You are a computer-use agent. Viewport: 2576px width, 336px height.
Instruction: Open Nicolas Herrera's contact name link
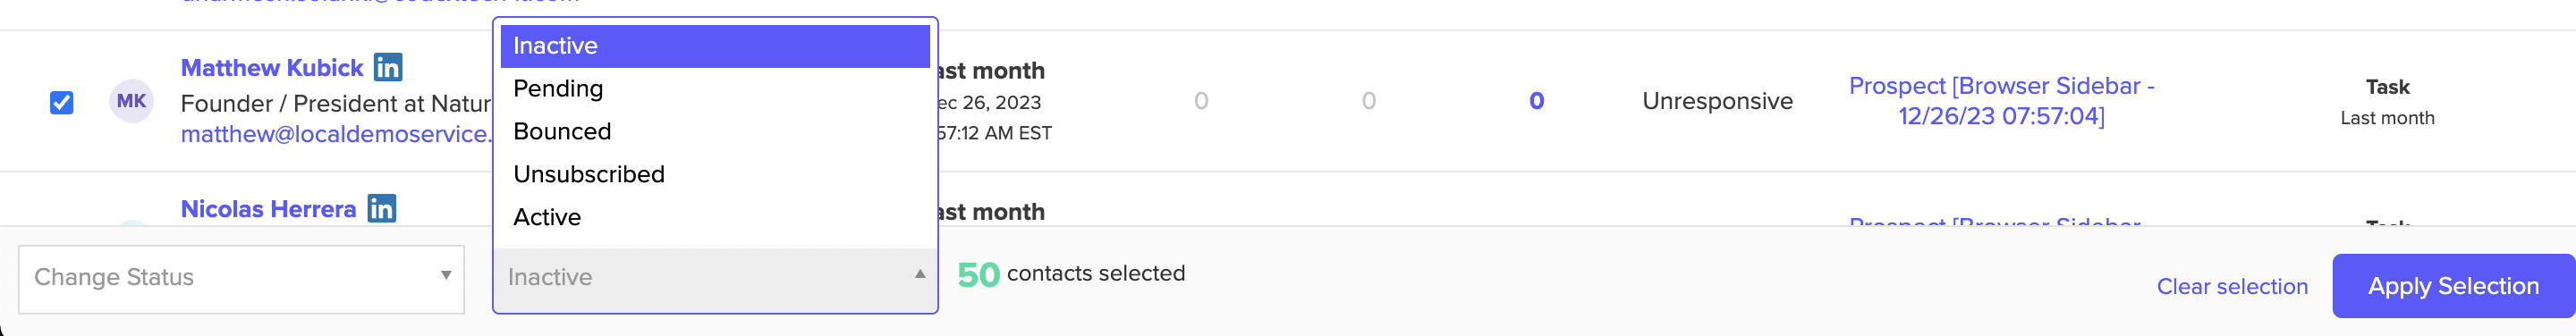click(268, 209)
